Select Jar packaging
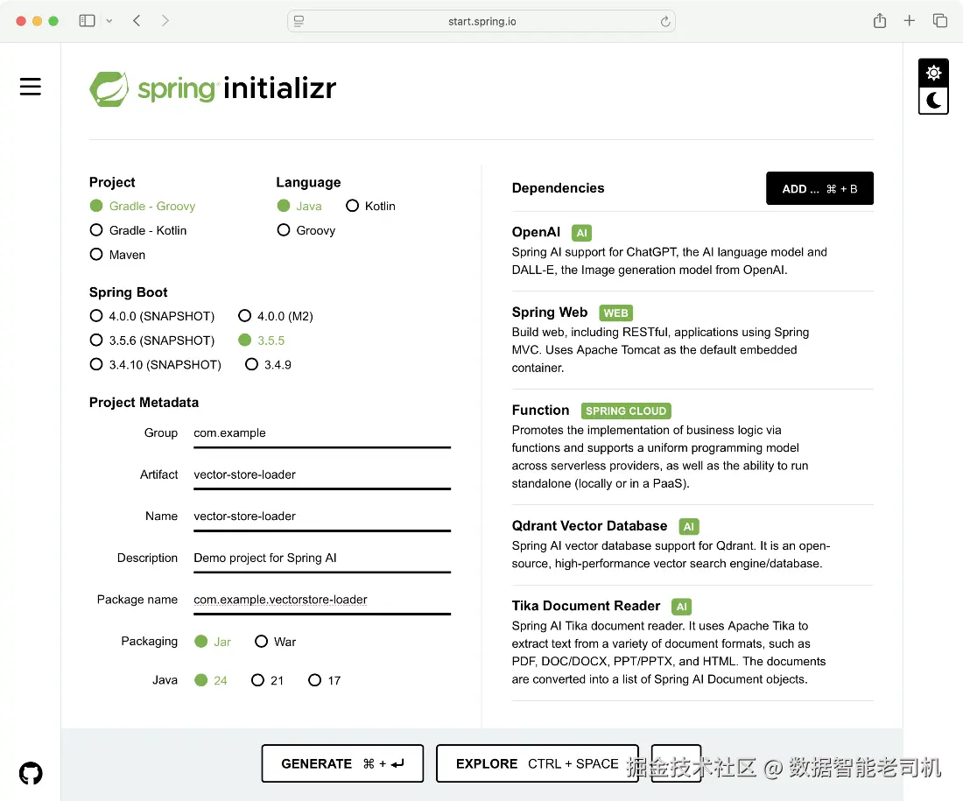Image resolution: width=963 pixels, height=801 pixels. pyautogui.click(x=213, y=642)
